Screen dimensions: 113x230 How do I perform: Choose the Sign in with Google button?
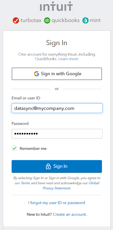tap(57, 74)
